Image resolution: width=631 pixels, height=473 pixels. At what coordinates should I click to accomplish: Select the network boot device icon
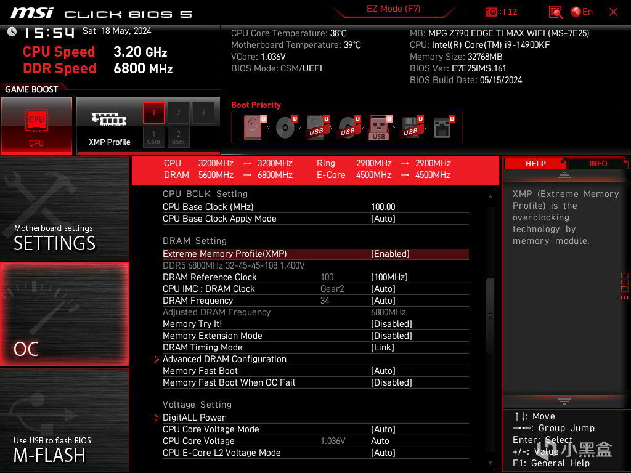click(x=443, y=127)
